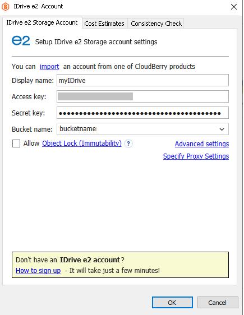Viewport: 244px width, 315px height.
Task: Confirm with the OK button
Action: (x=172, y=302)
